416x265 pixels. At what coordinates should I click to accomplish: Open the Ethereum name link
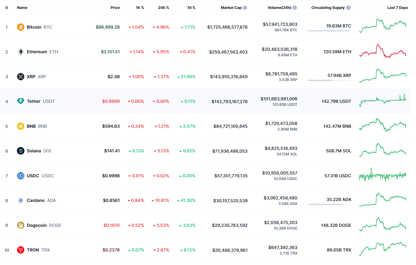click(x=37, y=52)
